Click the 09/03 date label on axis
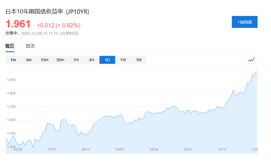 (120, 150)
